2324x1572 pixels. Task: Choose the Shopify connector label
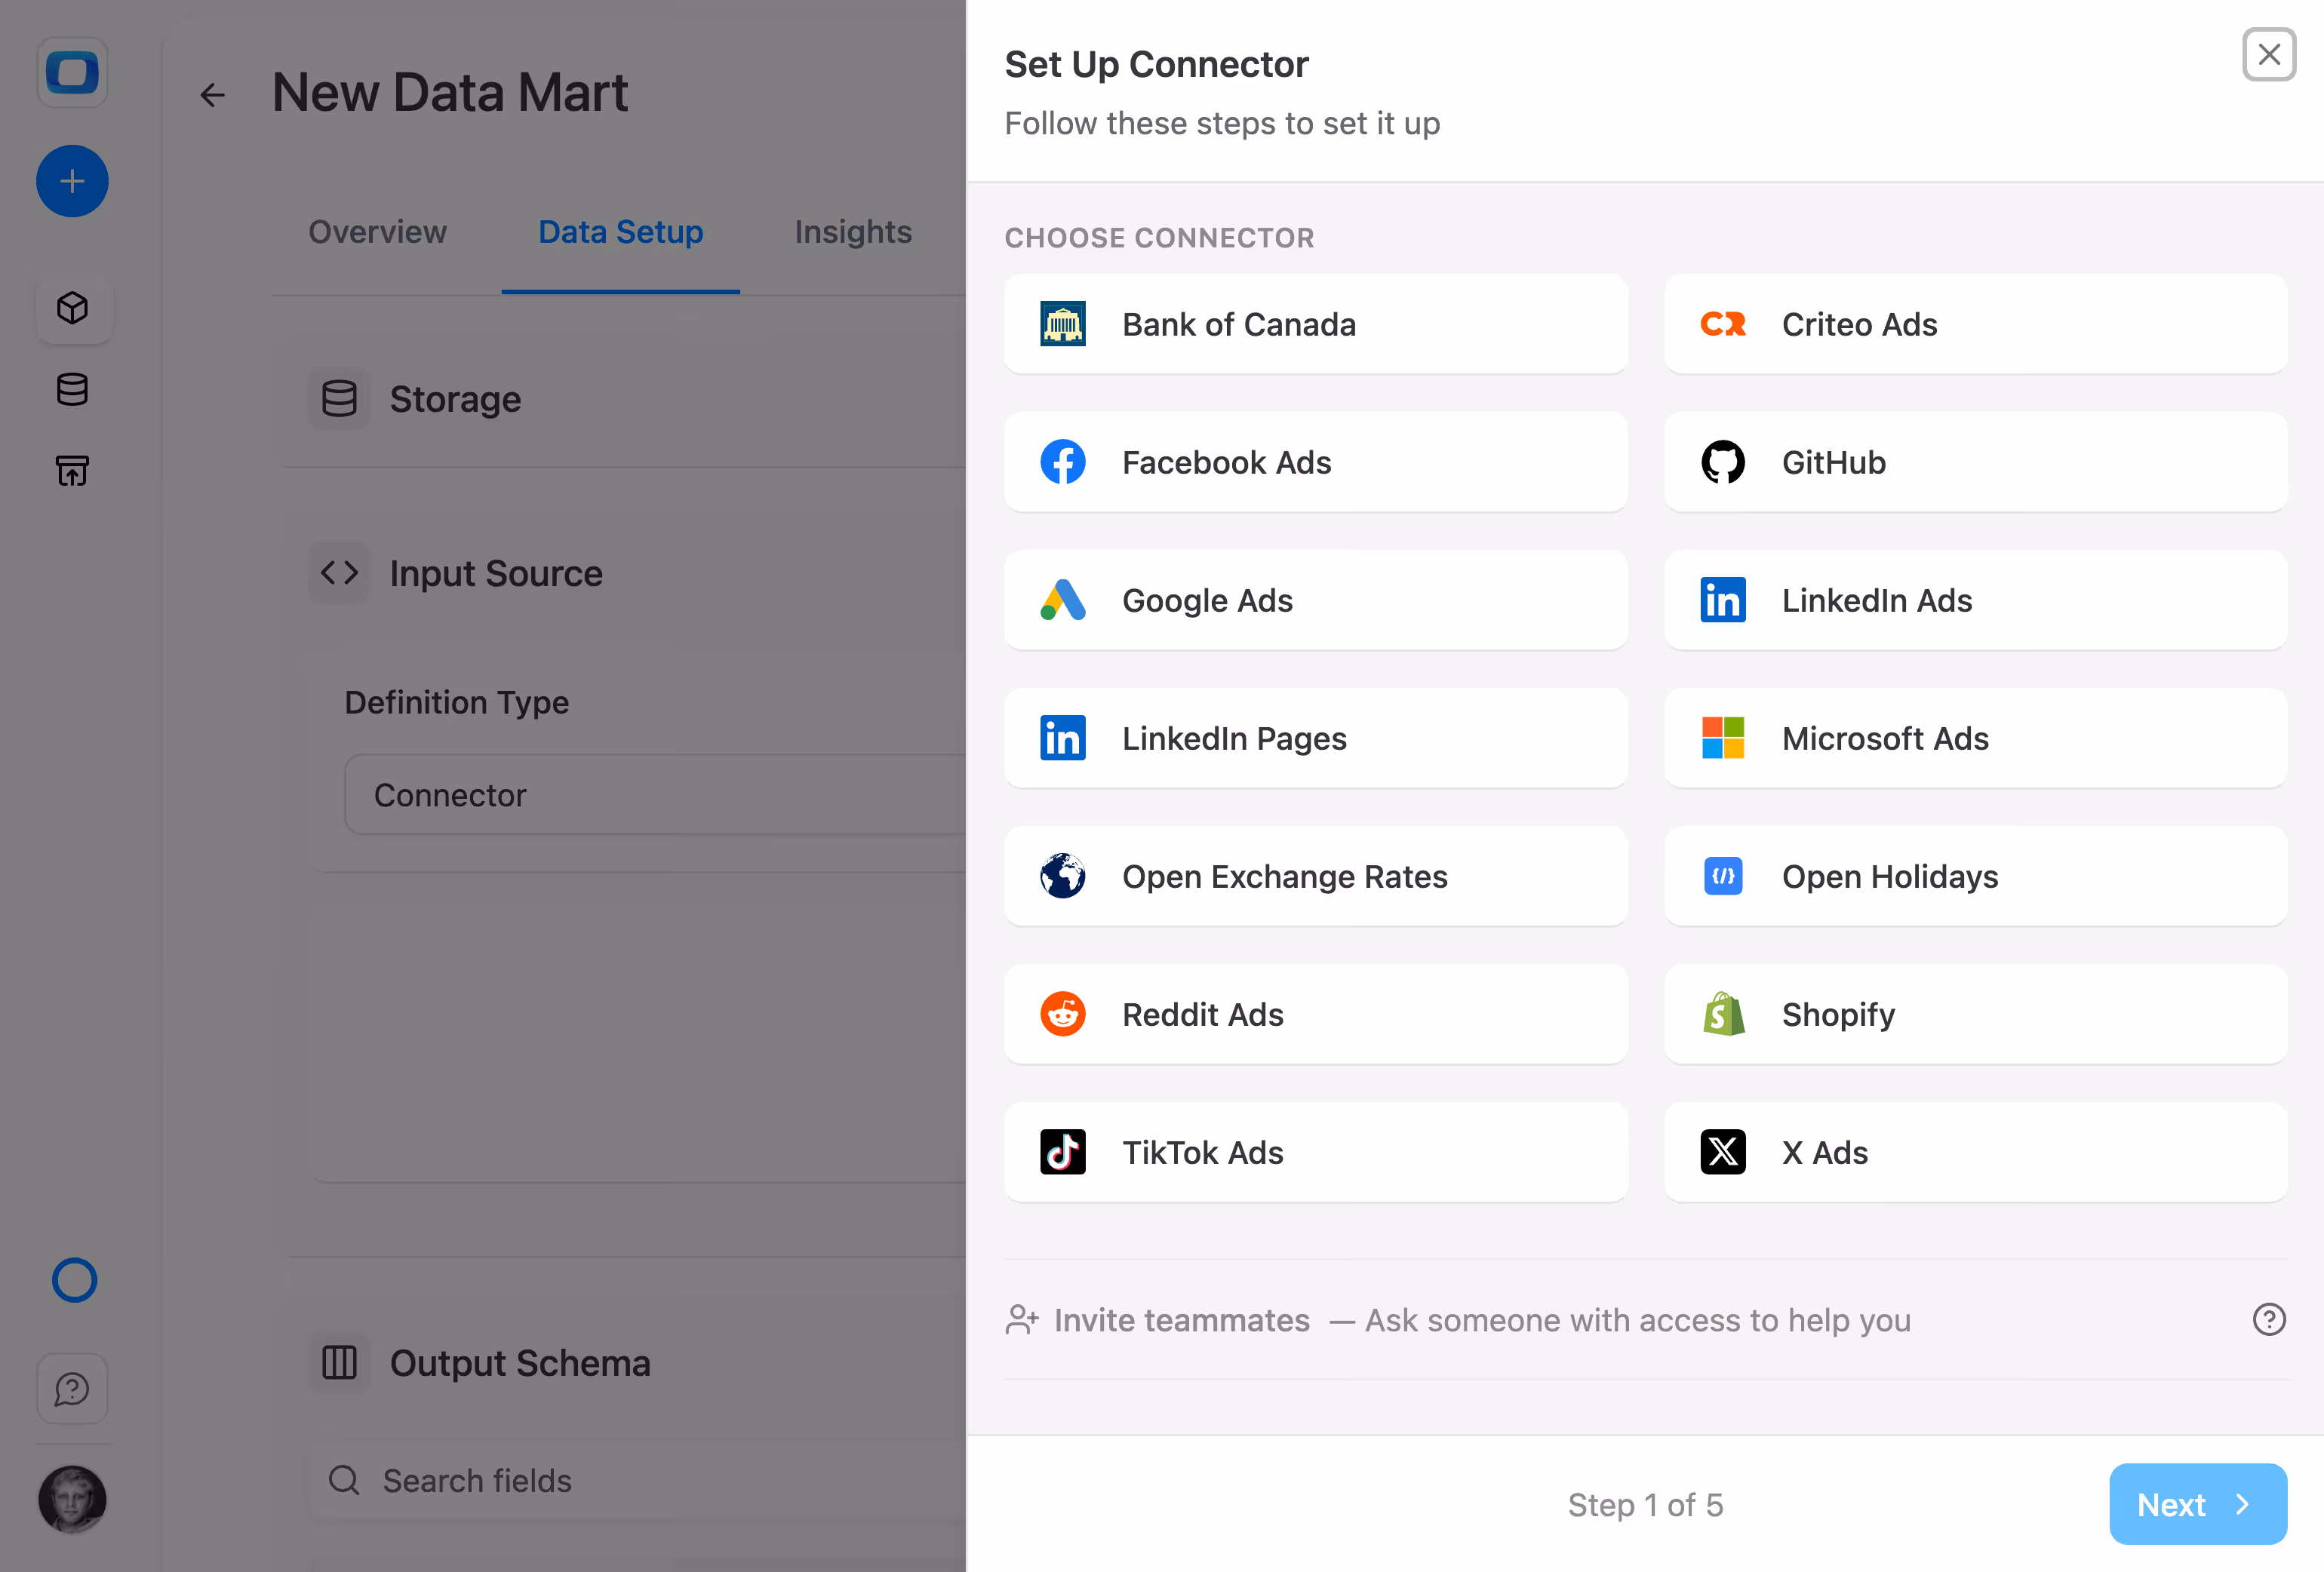(x=1838, y=1014)
